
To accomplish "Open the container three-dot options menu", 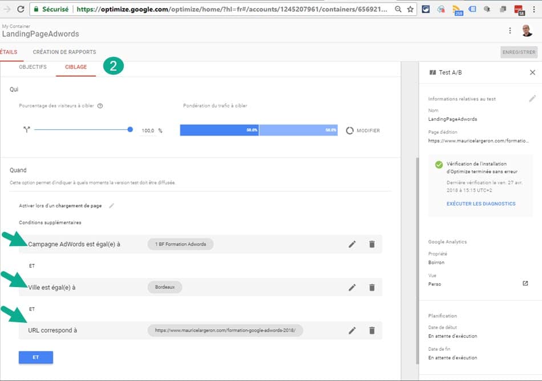I will click(x=510, y=31).
